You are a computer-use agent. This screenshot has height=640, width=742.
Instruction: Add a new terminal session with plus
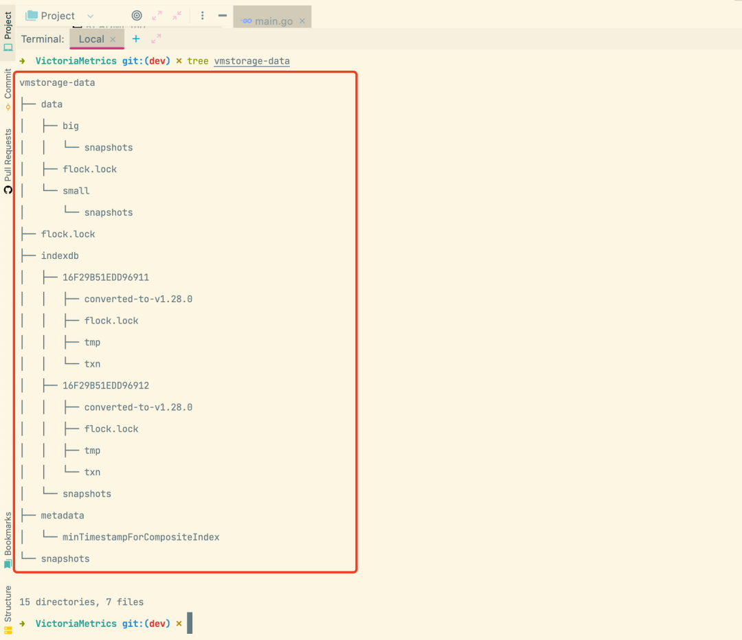pyautogui.click(x=136, y=39)
